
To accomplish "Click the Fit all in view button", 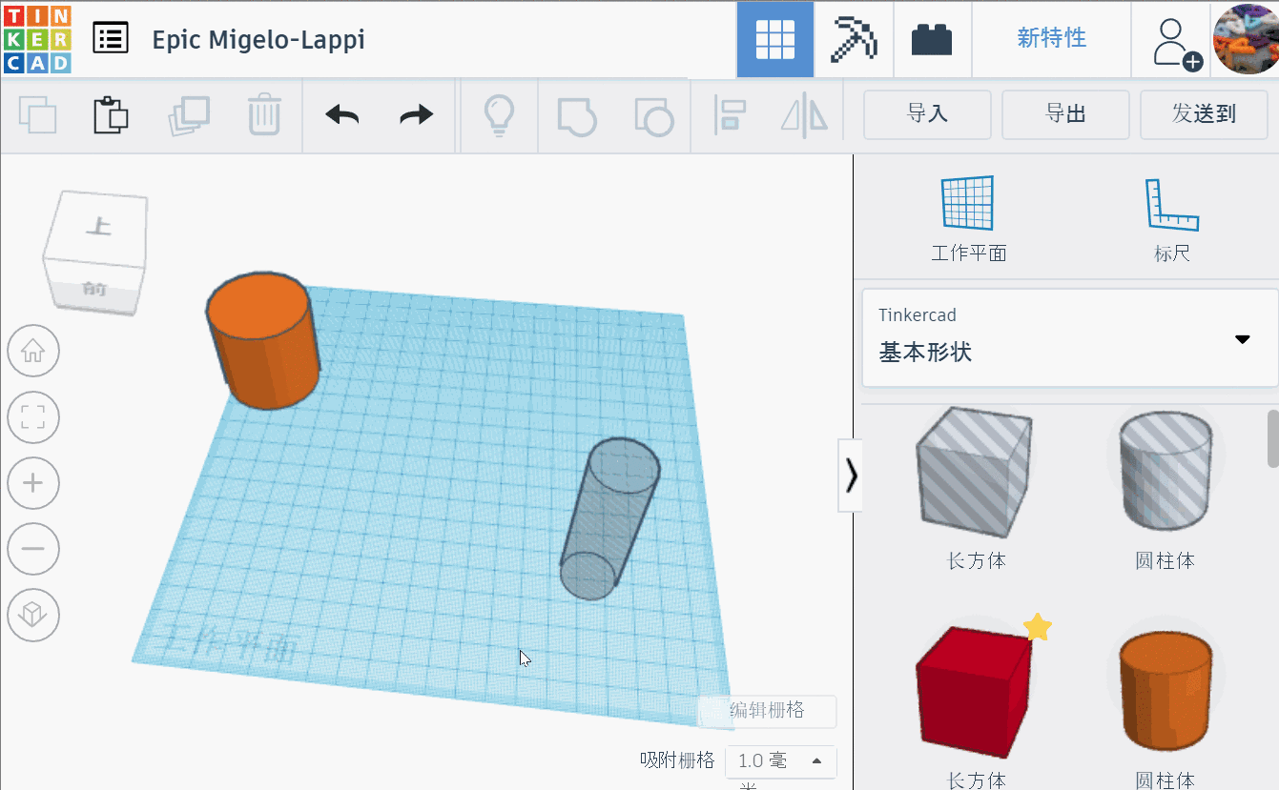I will click(x=33, y=417).
